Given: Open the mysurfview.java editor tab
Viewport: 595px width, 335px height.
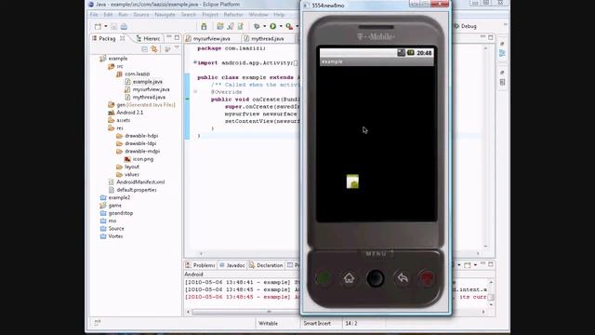Looking at the screenshot, I should click(211, 38).
